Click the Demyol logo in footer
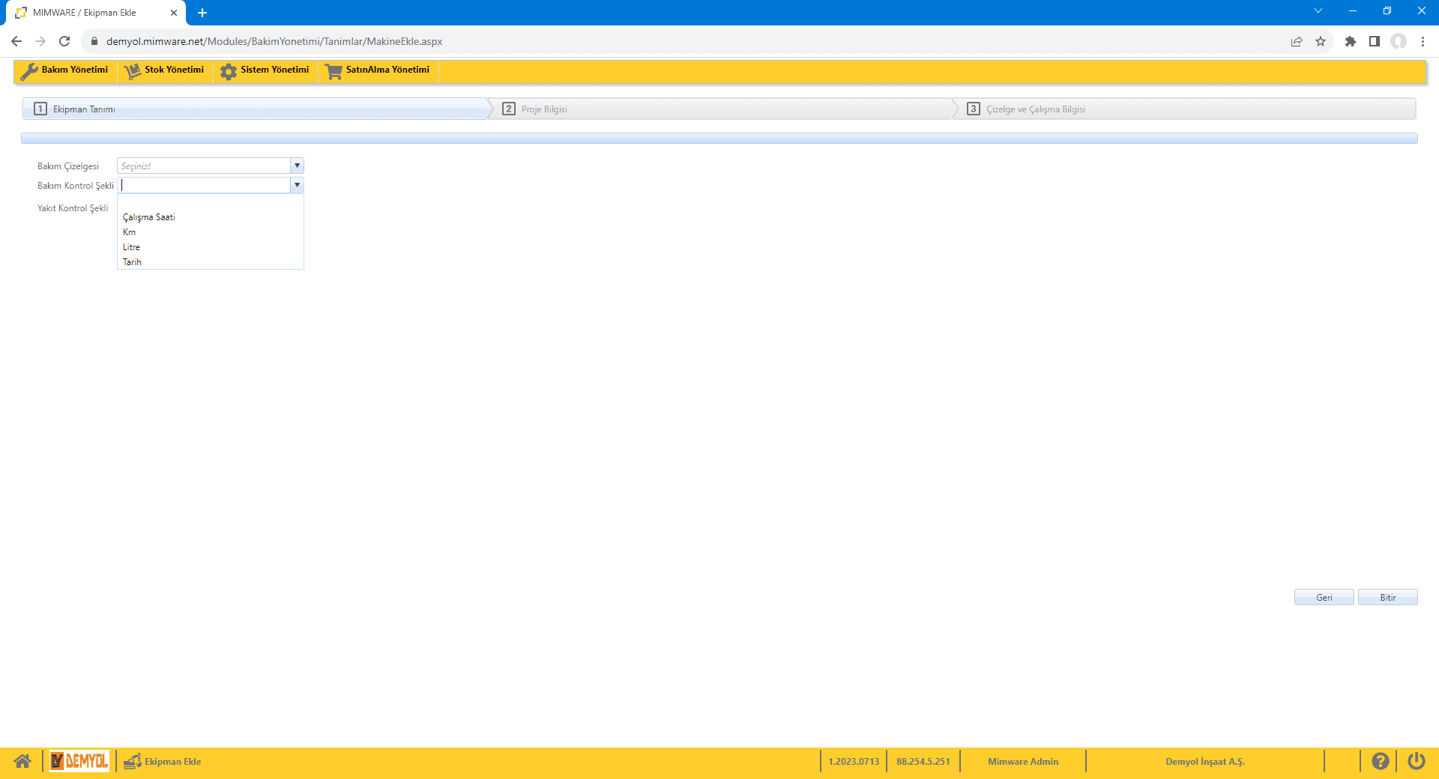Screen dimensions: 1439x779 [79, 761]
